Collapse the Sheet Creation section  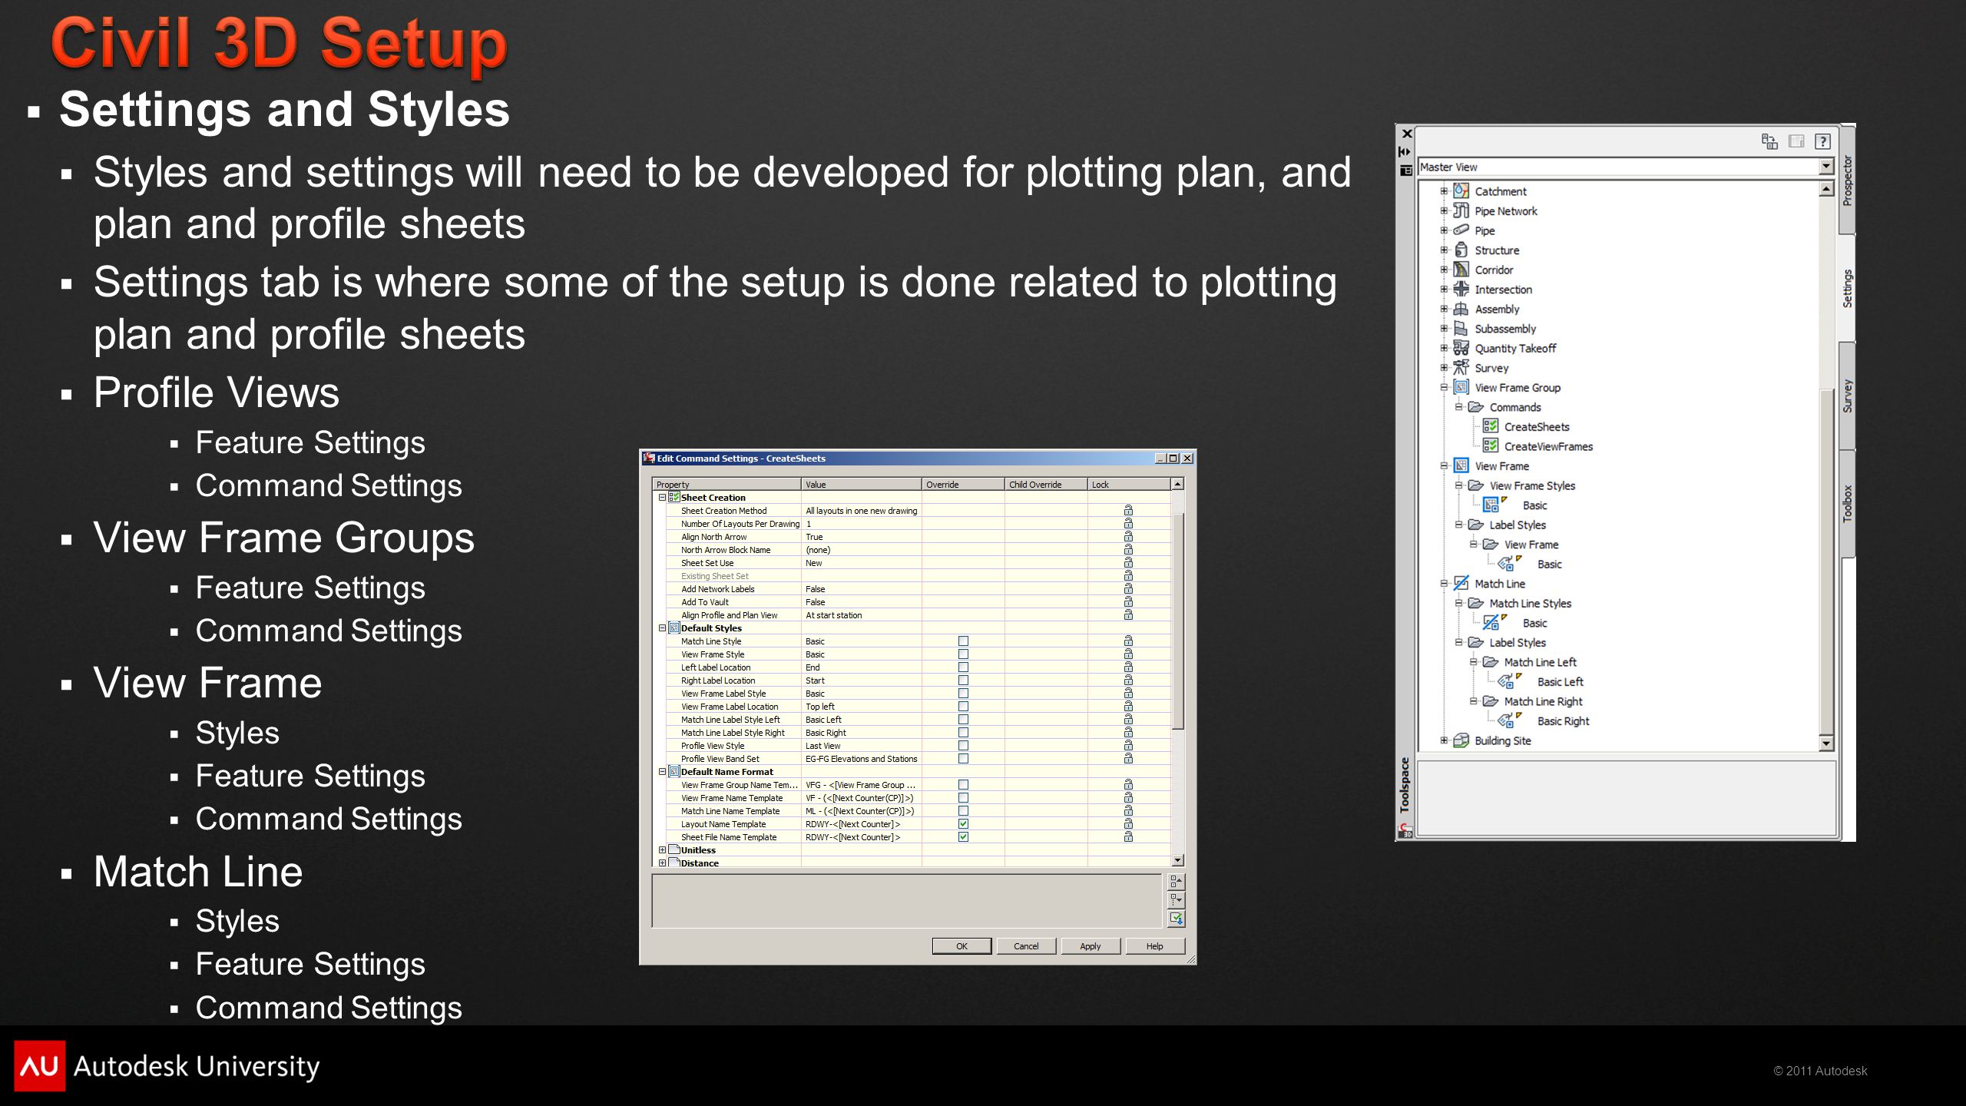tap(662, 497)
